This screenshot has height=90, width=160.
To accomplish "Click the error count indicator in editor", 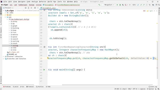I will [145, 11].
